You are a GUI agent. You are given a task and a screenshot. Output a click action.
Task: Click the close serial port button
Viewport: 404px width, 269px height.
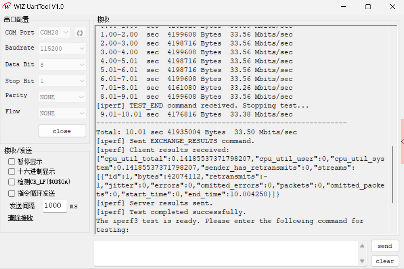(x=62, y=131)
